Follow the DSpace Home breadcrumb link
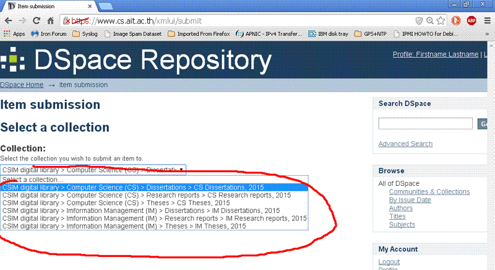The image size is (495, 270). pyautogui.click(x=22, y=85)
